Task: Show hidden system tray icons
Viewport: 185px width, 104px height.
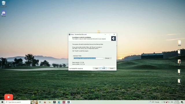Action: (162, 102)
